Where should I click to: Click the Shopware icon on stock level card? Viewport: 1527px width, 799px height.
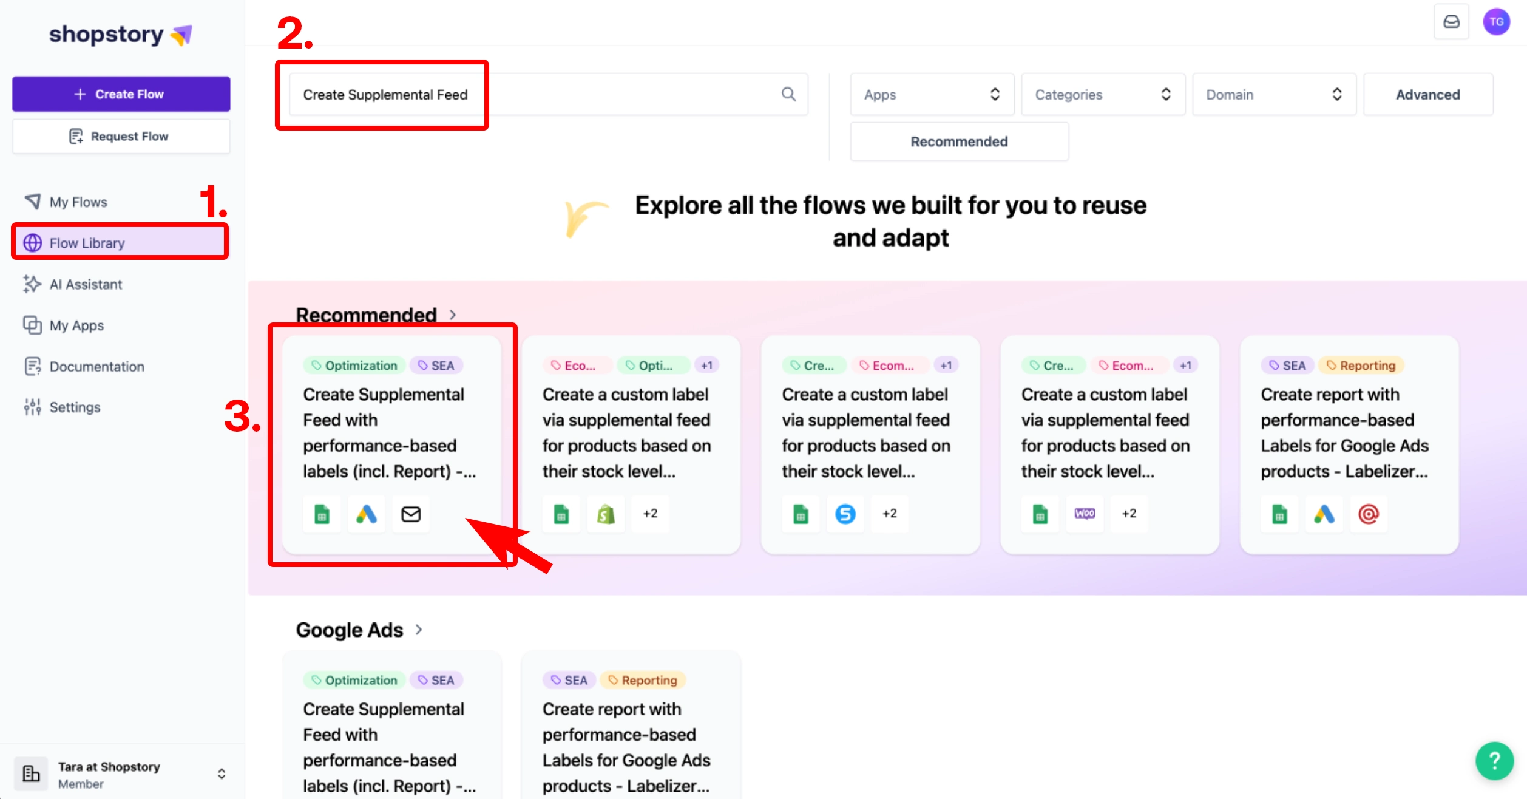pos(845,514)
